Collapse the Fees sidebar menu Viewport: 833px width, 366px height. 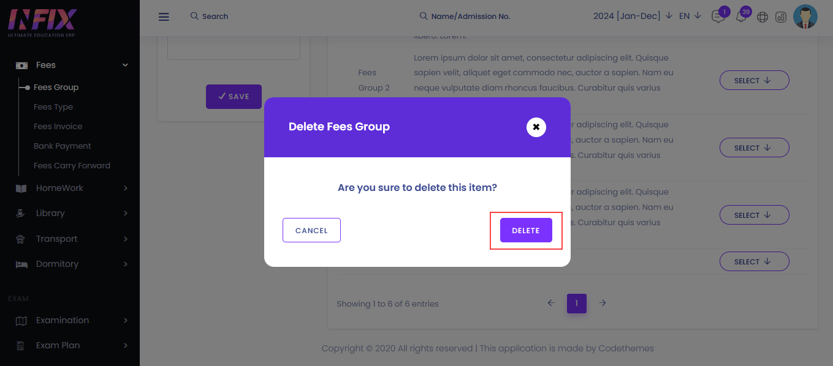(x=72, y=65)
